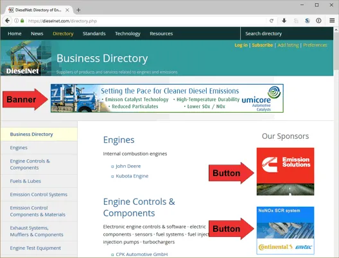Open the John Deere listing link
Image resolution: width=339 pixels, height=258 pixels.
pos(128,166)
